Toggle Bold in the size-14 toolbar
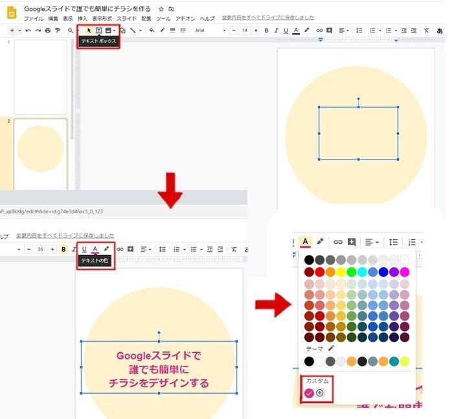 (x=267, y=30)
